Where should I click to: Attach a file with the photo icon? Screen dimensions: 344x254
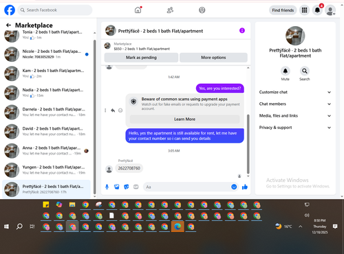pos(116,187)
